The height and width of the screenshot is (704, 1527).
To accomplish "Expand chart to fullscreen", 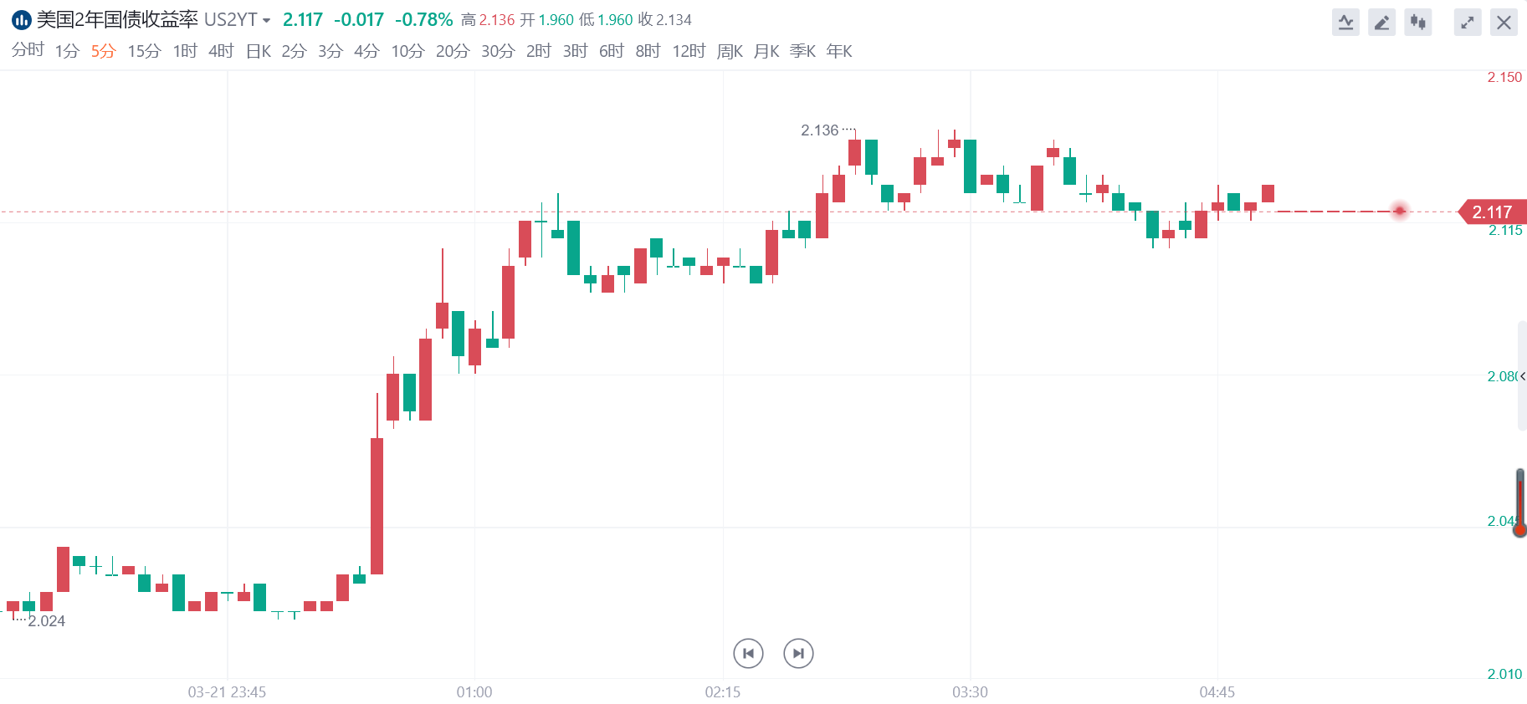I will click(1468, 23).
